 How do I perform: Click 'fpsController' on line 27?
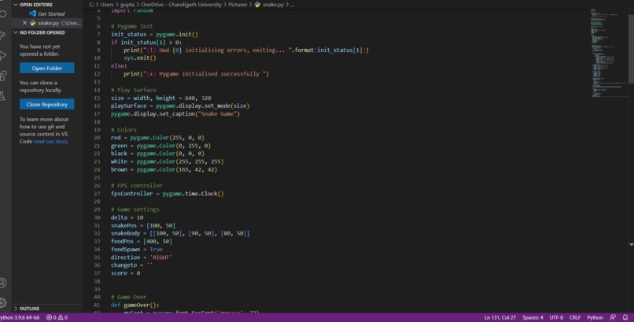[132, 194]
